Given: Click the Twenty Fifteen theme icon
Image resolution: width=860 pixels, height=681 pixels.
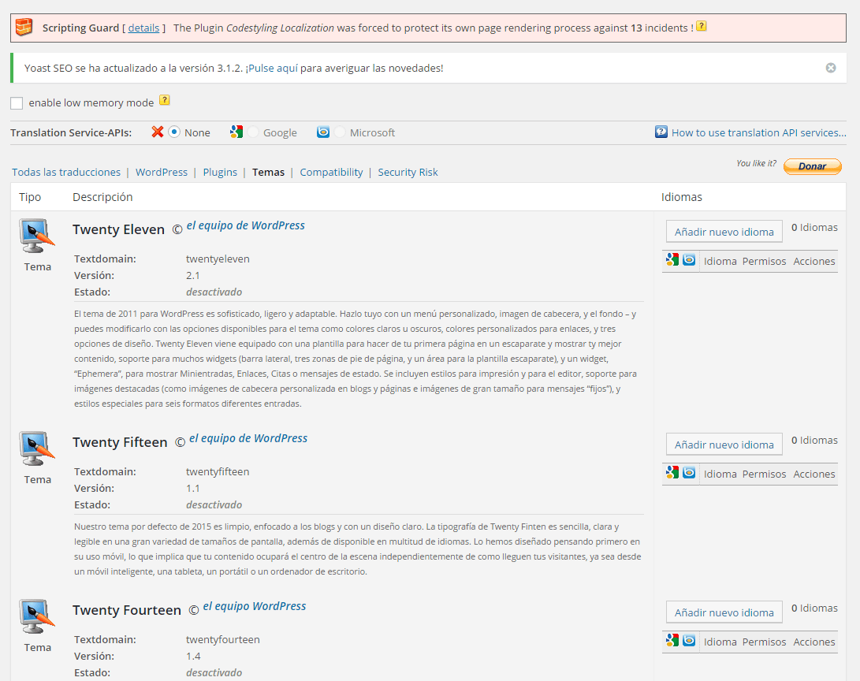Looking at the screenshot, I should [x=37, y=448].
